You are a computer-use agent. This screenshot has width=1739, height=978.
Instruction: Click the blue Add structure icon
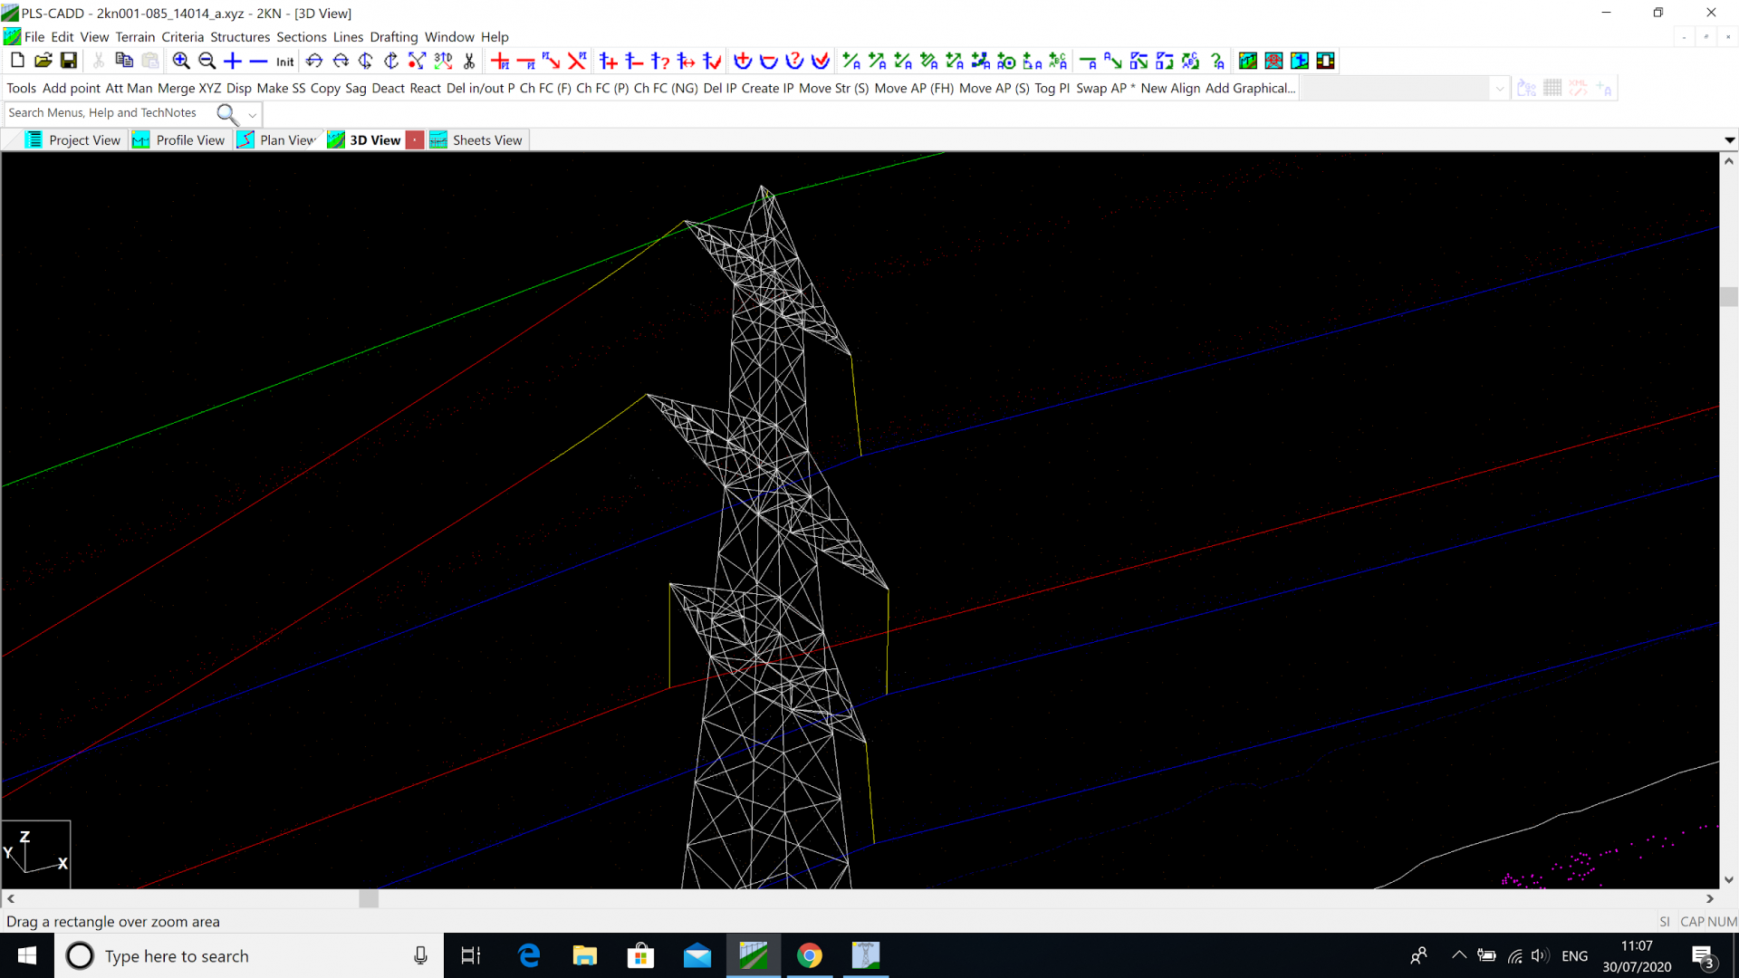[609, 61]
